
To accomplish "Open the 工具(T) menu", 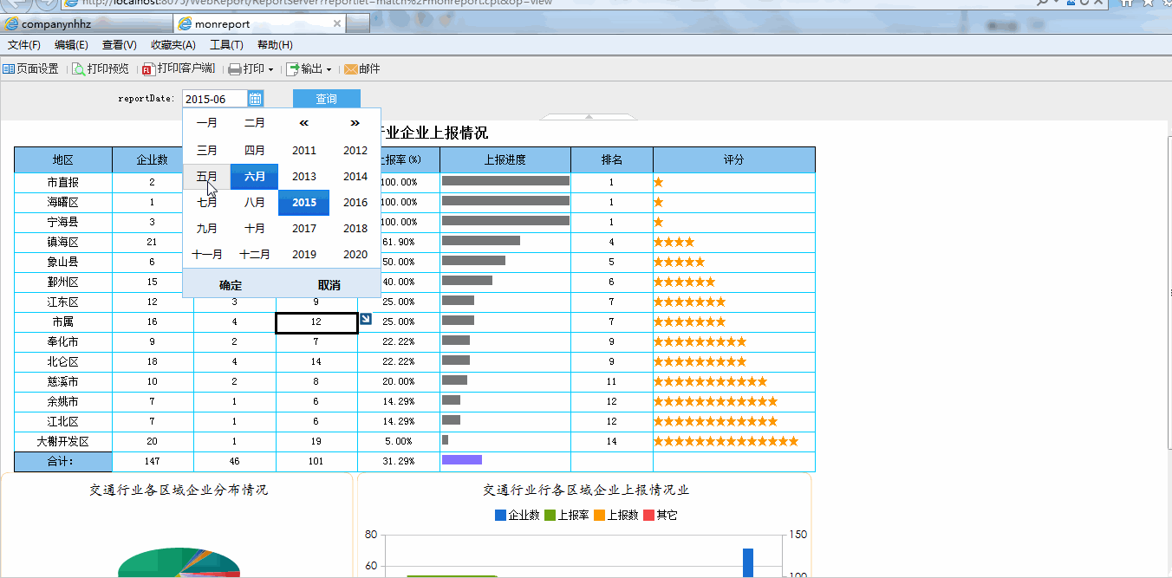I will coord(226,45).
